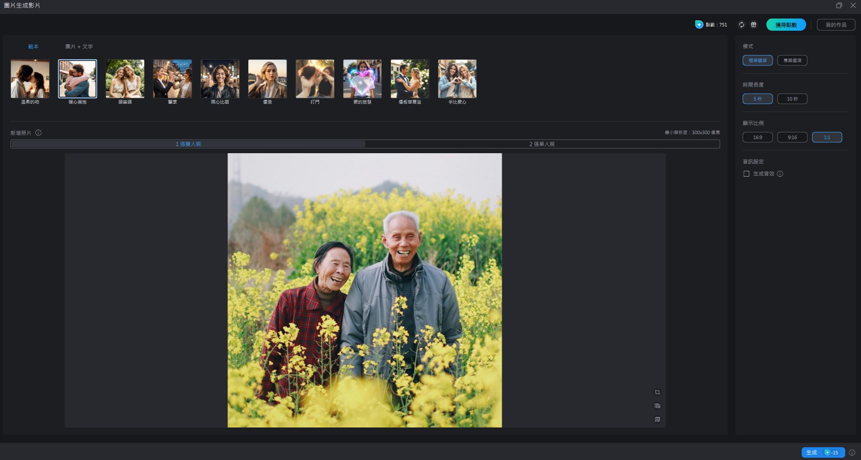Open 我的作品
The image size is (861, 460).
(x=836, y=25)
